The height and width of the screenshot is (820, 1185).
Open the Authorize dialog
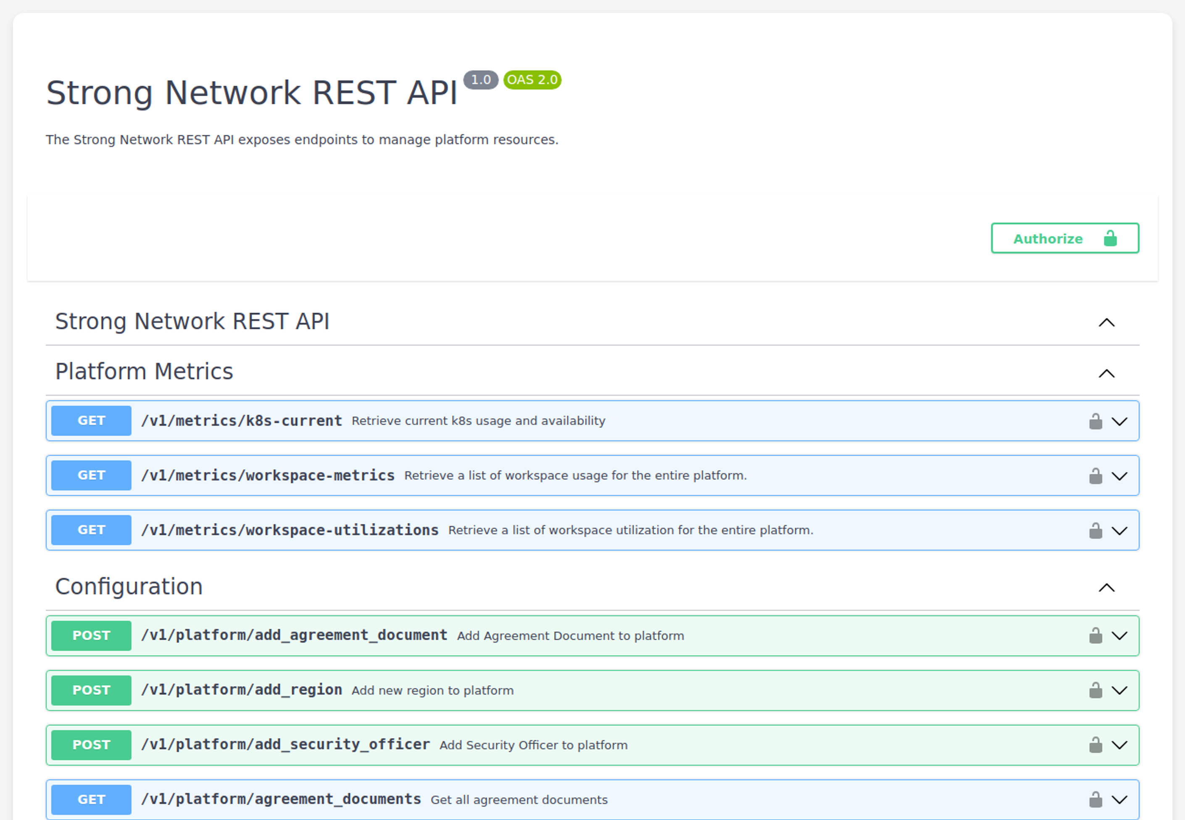click(1048, 238)
